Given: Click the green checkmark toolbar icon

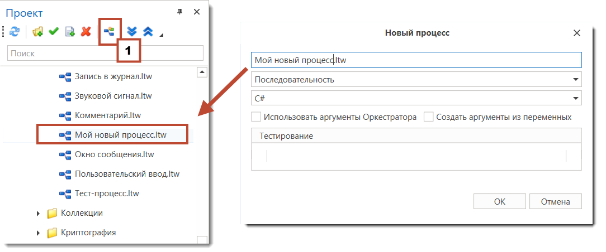Looking at the screenshot, I should [x=53, y=32].
